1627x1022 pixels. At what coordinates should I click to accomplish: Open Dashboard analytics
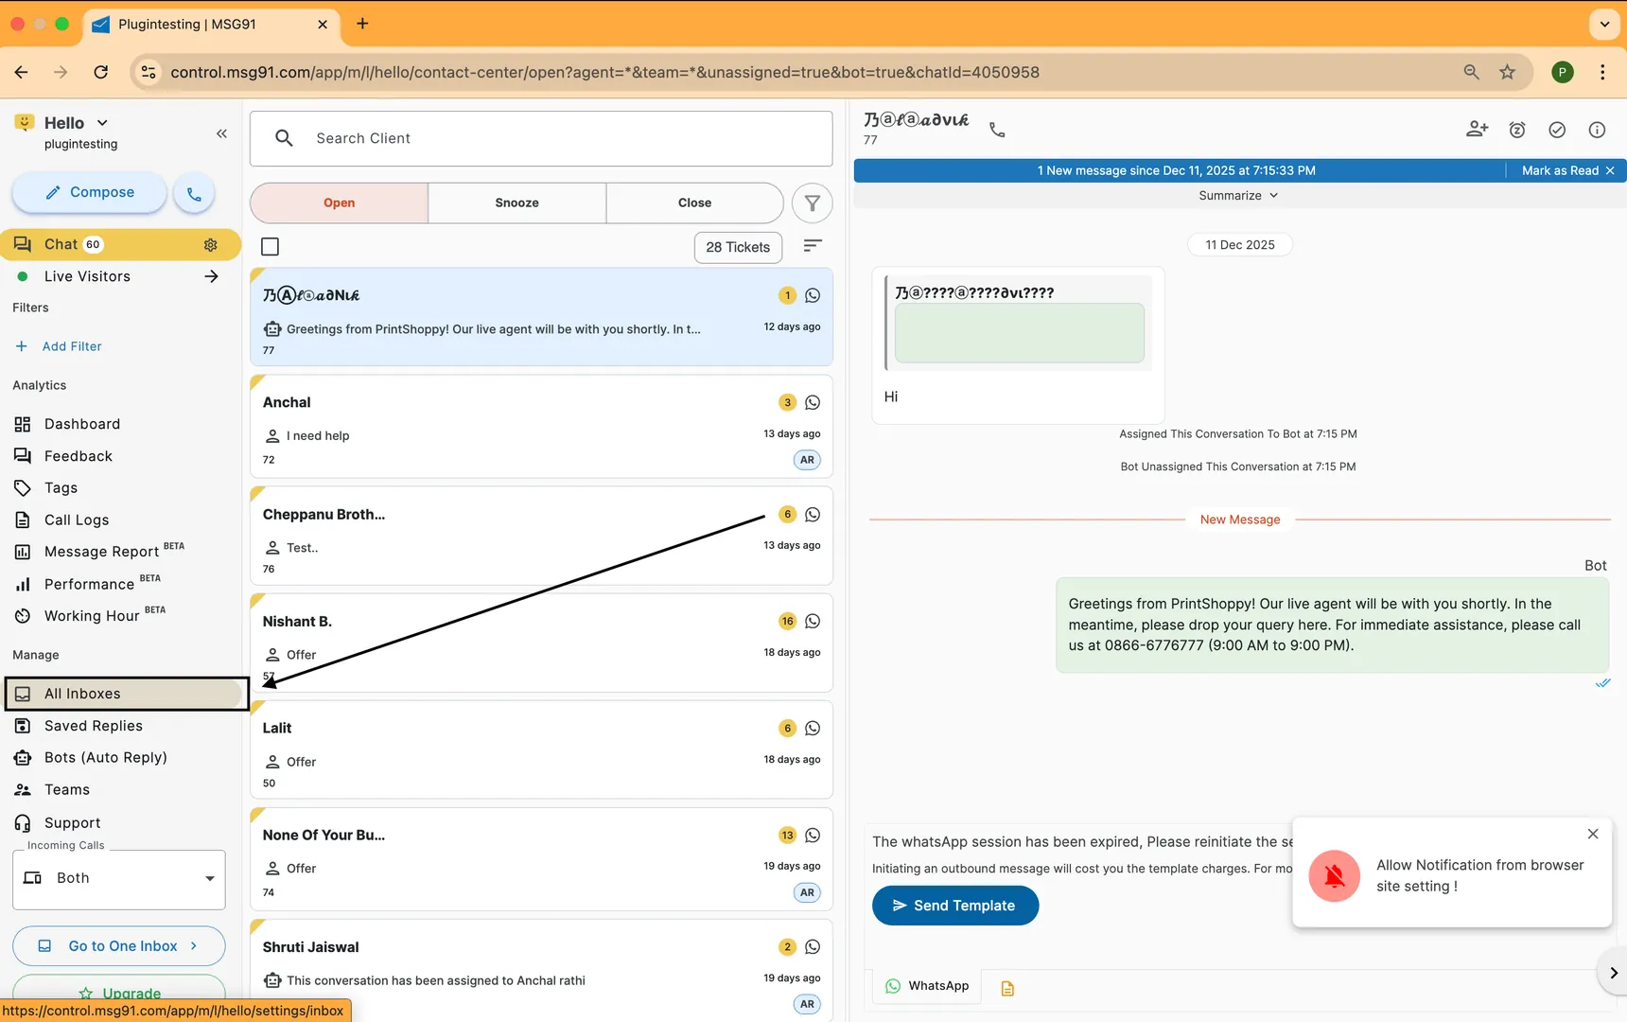(82, 424)
